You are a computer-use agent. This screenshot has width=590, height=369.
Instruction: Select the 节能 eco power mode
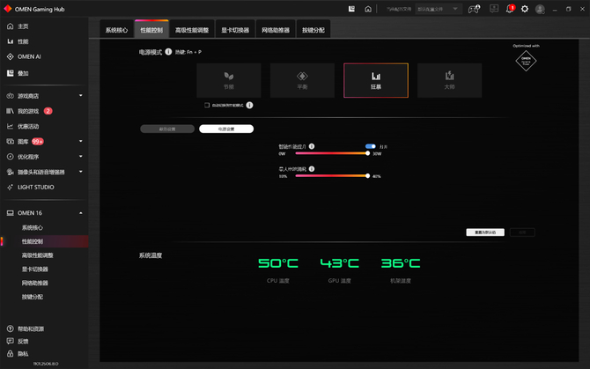pyautogui.click(x=229, y=80)
